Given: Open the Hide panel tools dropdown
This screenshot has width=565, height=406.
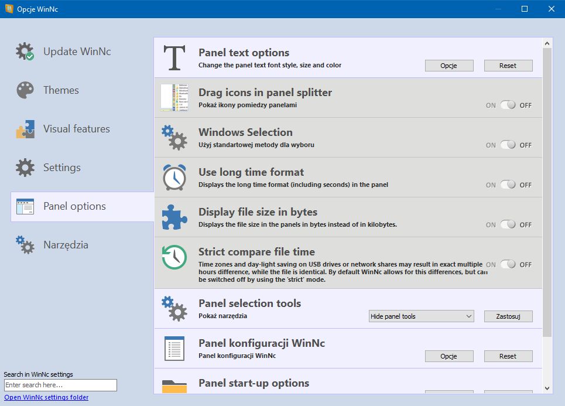Looking at the screenshot, I should click(421, 316).
